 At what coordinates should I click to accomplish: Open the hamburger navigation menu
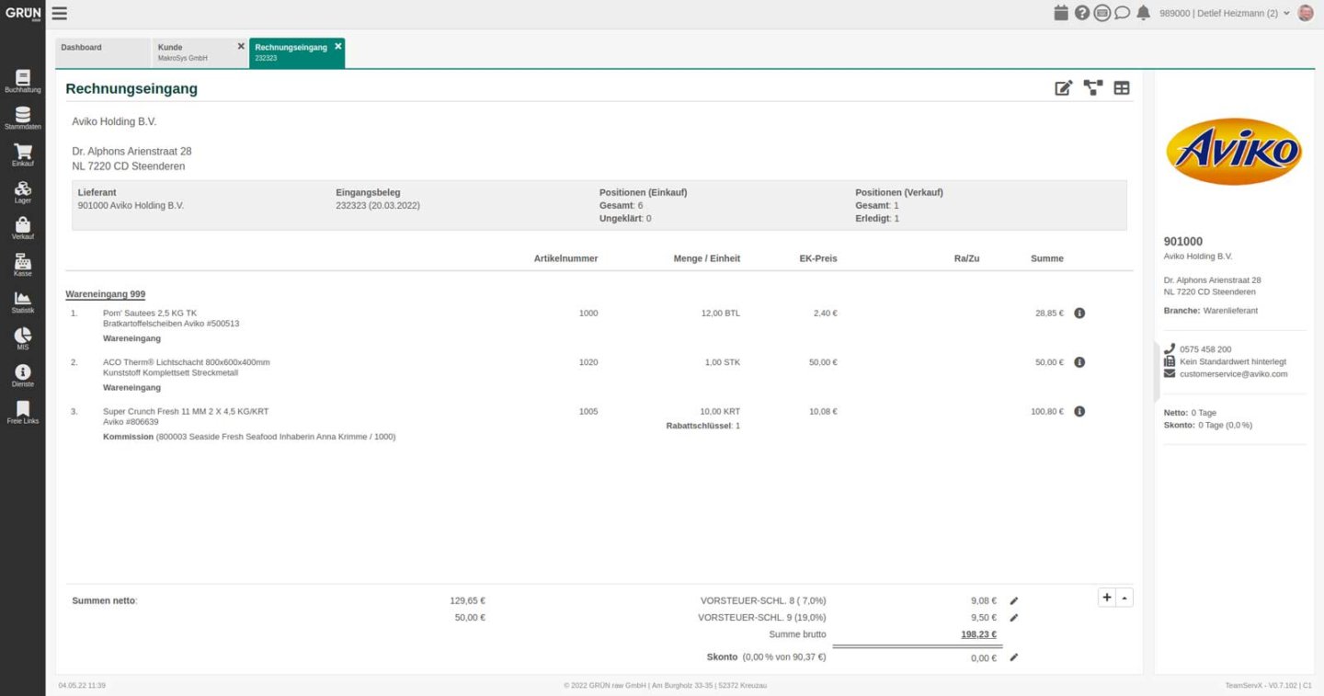click(x=59, y=13)
